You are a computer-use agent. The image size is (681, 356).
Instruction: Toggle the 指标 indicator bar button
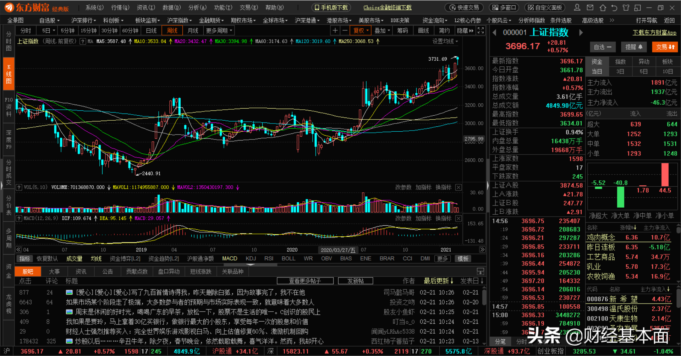click(24, 259)
